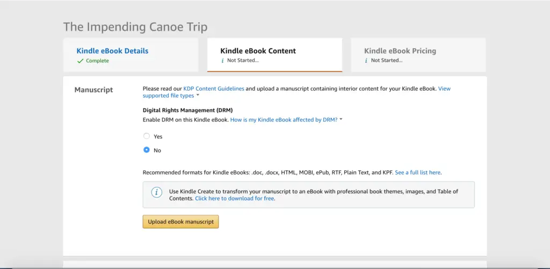
Task: Click Upload eBook manuscript button
Action: (180, 222)
